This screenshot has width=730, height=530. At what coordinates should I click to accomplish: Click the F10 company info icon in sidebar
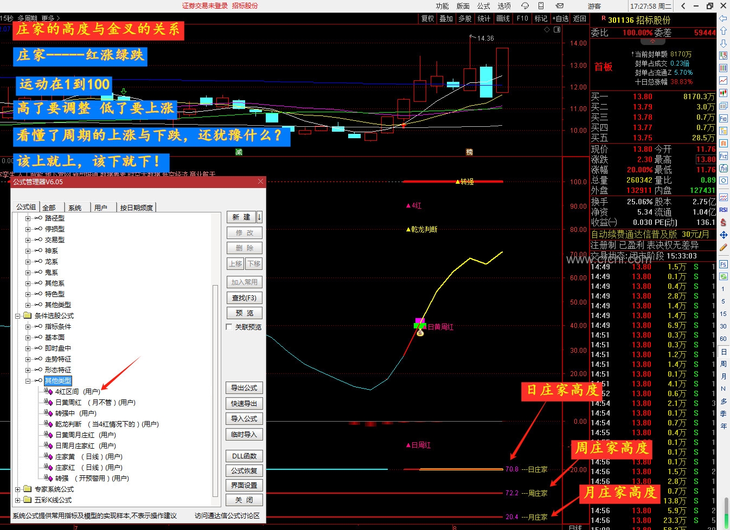click(x=723, y=118)
